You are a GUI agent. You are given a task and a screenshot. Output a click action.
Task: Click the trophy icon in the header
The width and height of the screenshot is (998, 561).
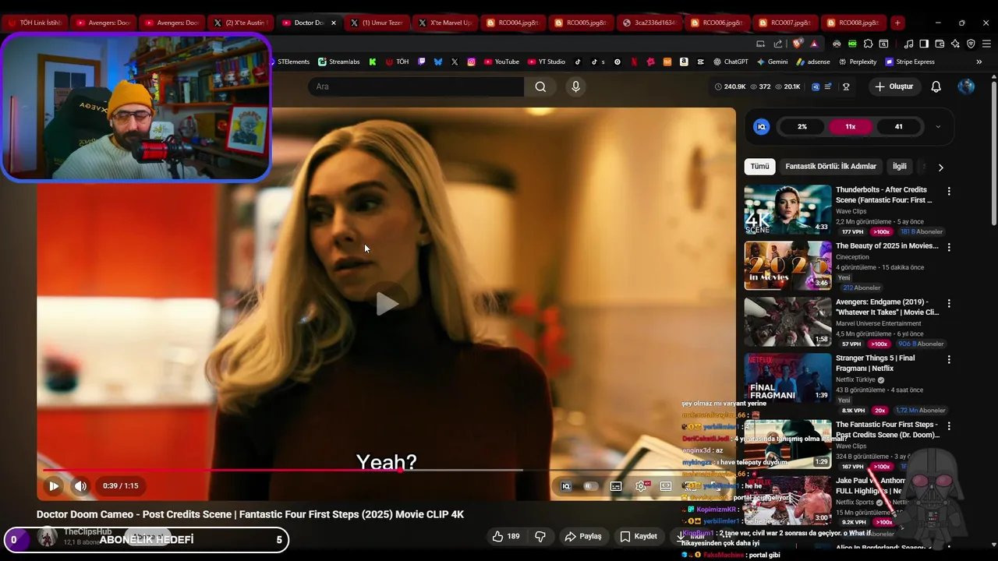pos(846,86)
